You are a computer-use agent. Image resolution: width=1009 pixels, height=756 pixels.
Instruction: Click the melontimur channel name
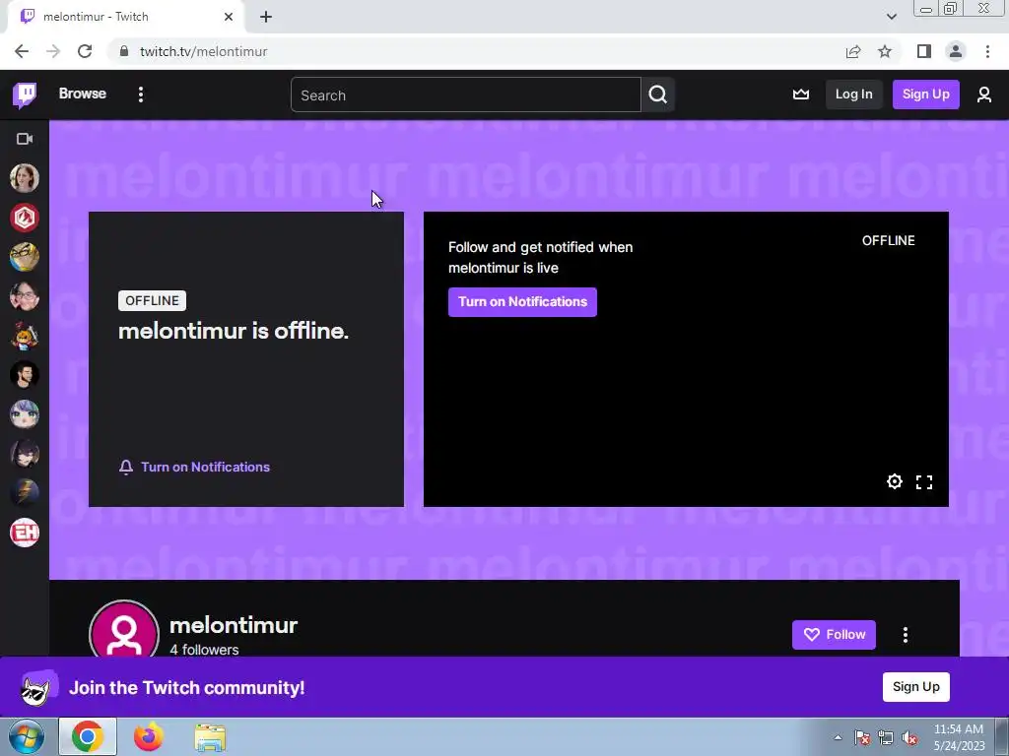point(234,625)
